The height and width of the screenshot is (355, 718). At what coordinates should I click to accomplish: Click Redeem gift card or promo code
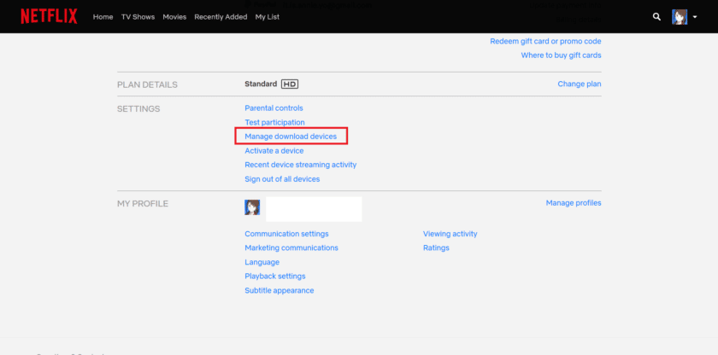(x=545, y=41)
